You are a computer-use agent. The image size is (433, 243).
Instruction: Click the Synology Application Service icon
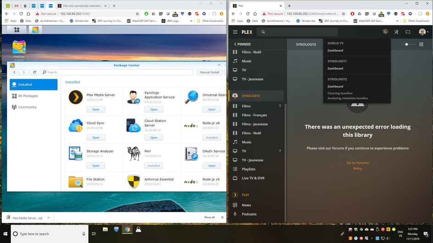[133, 97]
